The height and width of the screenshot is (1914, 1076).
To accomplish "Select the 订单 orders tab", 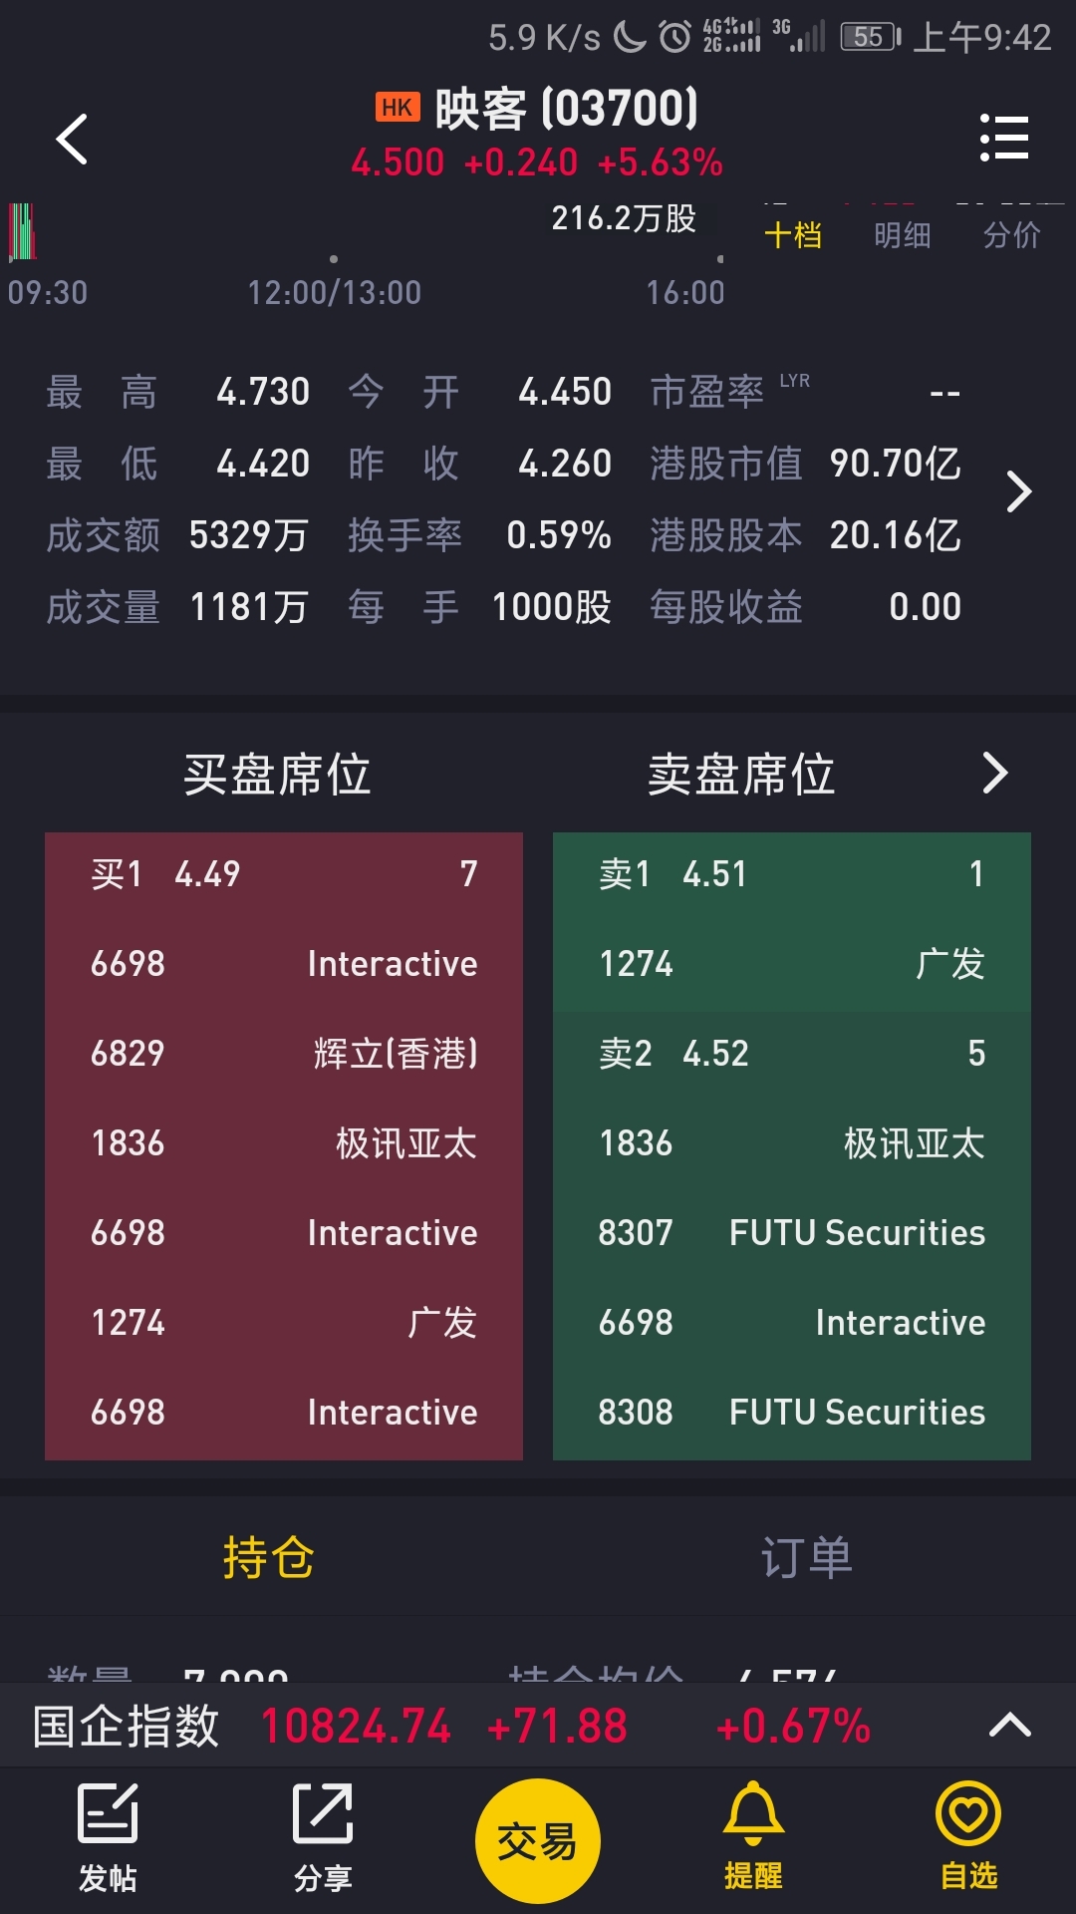I will [x=807, y=1557].
